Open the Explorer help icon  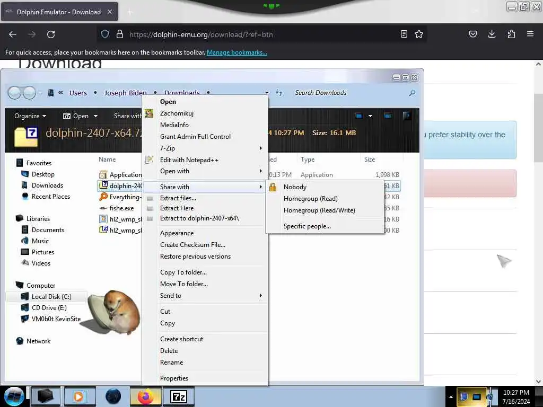coord(407,116)
